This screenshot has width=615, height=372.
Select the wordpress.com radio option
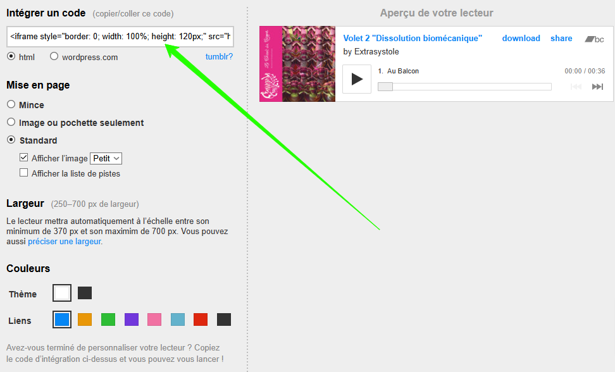coord(54,56)
